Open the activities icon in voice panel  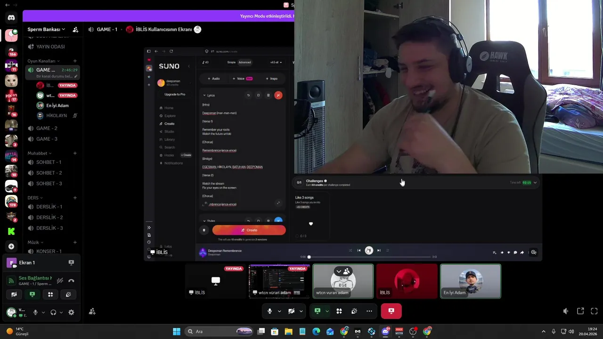pos(50,294)
